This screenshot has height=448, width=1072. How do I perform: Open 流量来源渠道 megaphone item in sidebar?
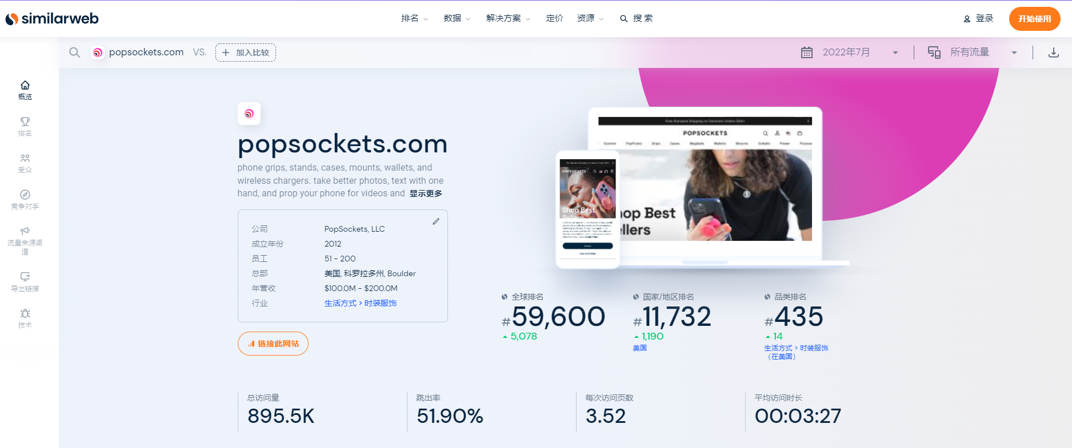click(x=25, y=240)
